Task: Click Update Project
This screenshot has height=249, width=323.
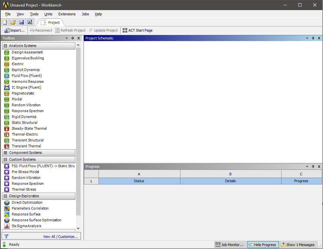Action: (x=103, y=30)
